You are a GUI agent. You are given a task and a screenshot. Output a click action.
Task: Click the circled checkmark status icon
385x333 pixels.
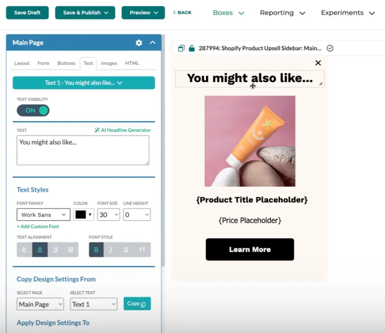tap(330, 48)
